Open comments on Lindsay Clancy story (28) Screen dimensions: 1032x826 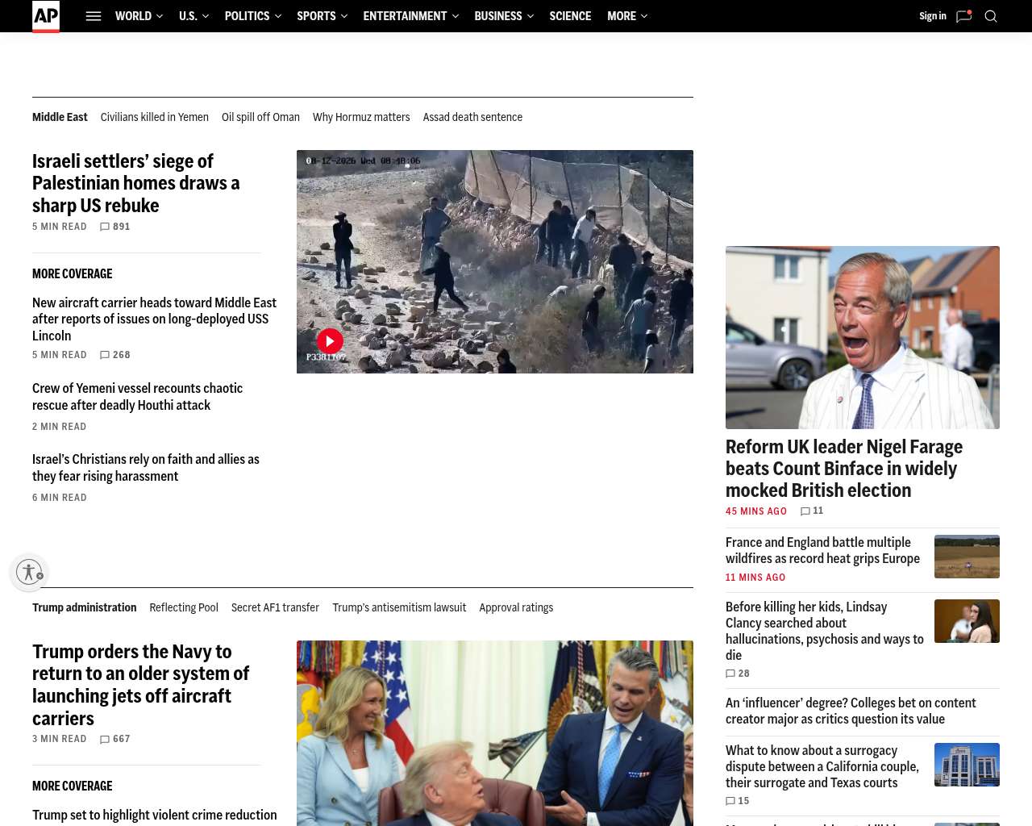point(738,674)
